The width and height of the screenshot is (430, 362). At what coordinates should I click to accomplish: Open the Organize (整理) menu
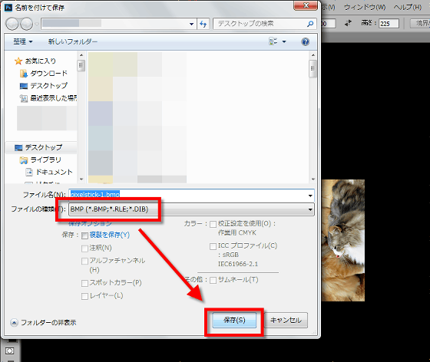[x=23, y=41]
